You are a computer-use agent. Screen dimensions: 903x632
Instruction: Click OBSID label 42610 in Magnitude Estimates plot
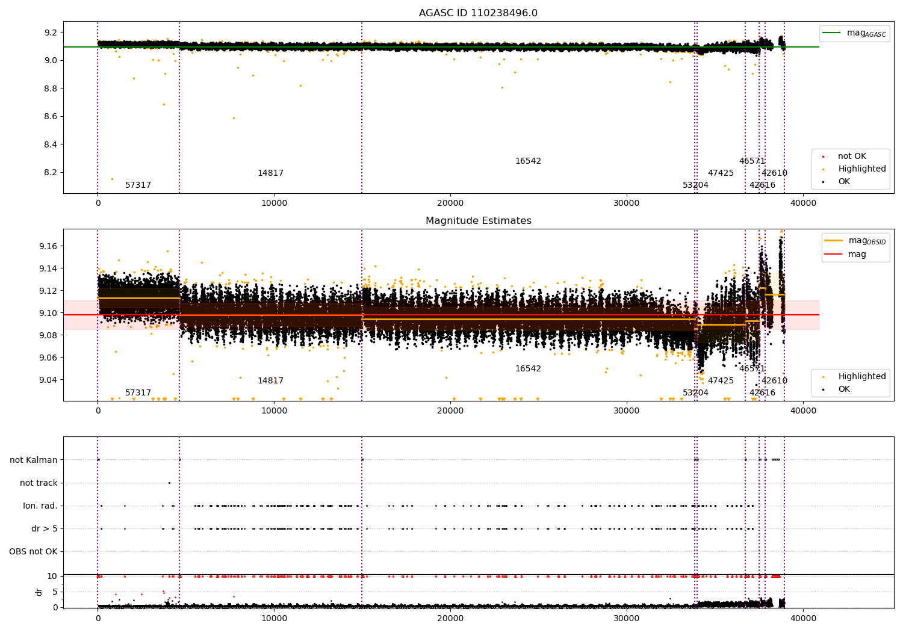pos(774,381)
